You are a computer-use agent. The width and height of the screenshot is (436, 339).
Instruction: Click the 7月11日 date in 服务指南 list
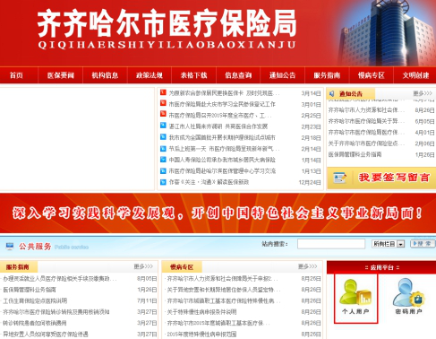(x=147, y=300)
